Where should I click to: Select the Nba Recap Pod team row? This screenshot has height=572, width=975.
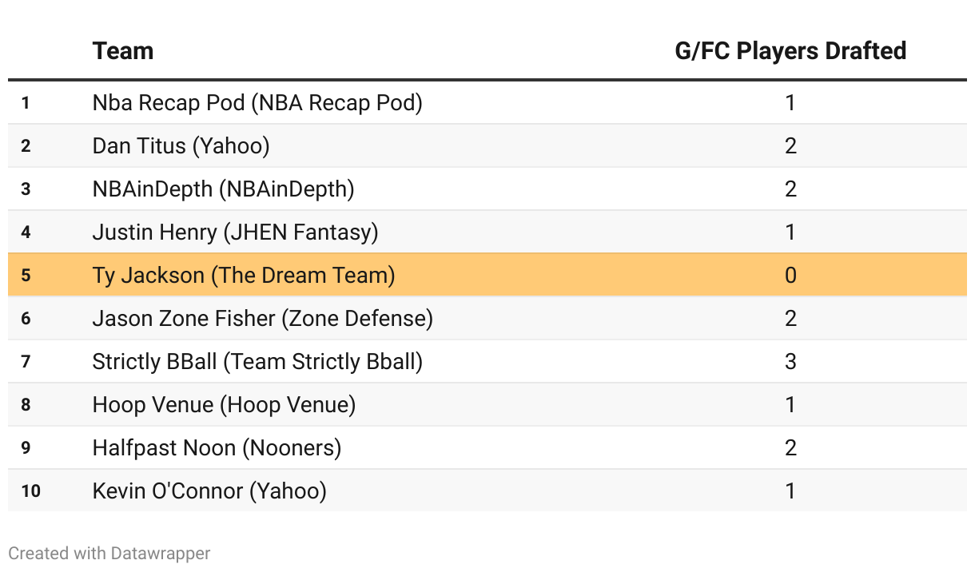pyautogui.click(x=257, y=103)
